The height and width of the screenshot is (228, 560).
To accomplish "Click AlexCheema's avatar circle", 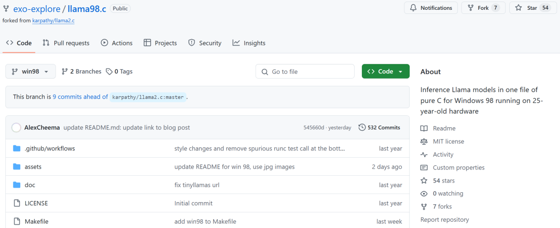I will [16, 128].
